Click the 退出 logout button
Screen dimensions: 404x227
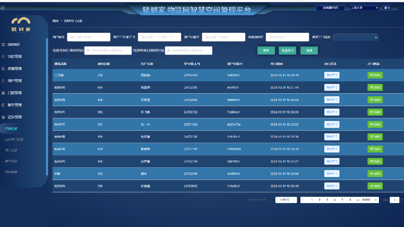coord(387,8)
